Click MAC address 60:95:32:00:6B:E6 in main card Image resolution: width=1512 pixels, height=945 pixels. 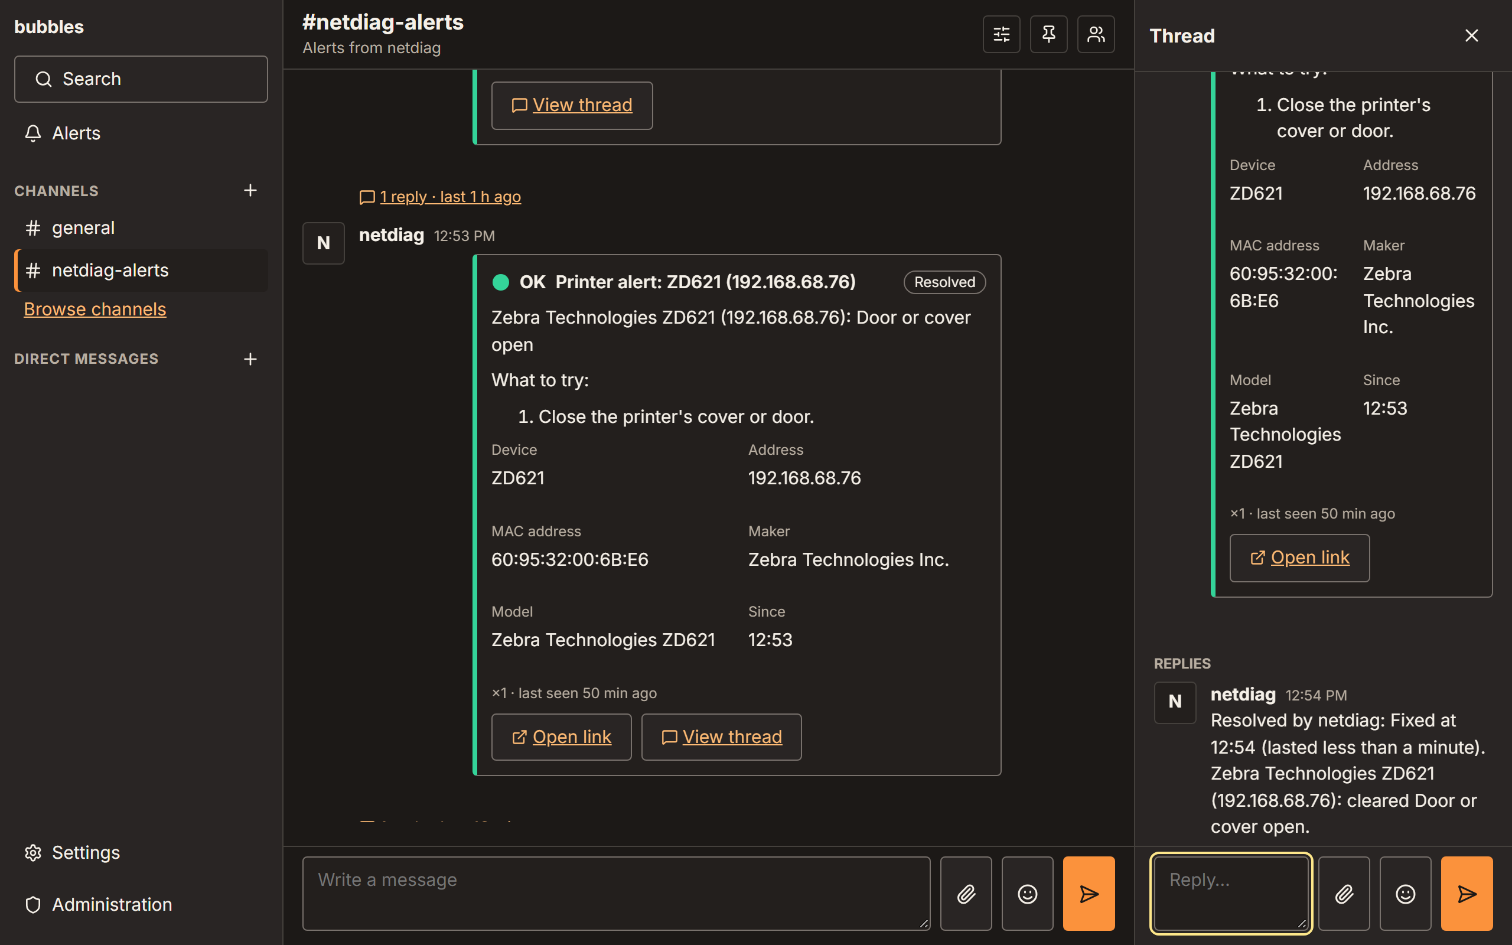(x=570, y=559)
